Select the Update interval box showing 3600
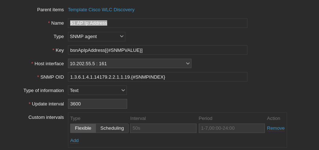Viewport: 319px width, 150px height. pos(97,104)
